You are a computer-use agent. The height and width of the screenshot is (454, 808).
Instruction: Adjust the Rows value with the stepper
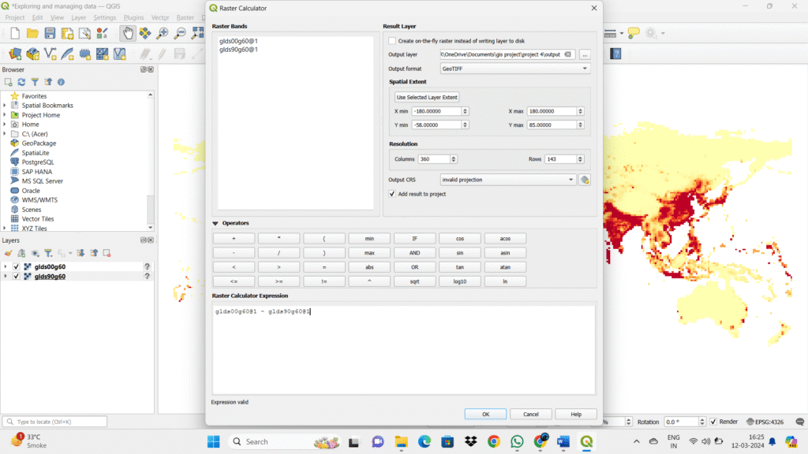tap(580, 159)
